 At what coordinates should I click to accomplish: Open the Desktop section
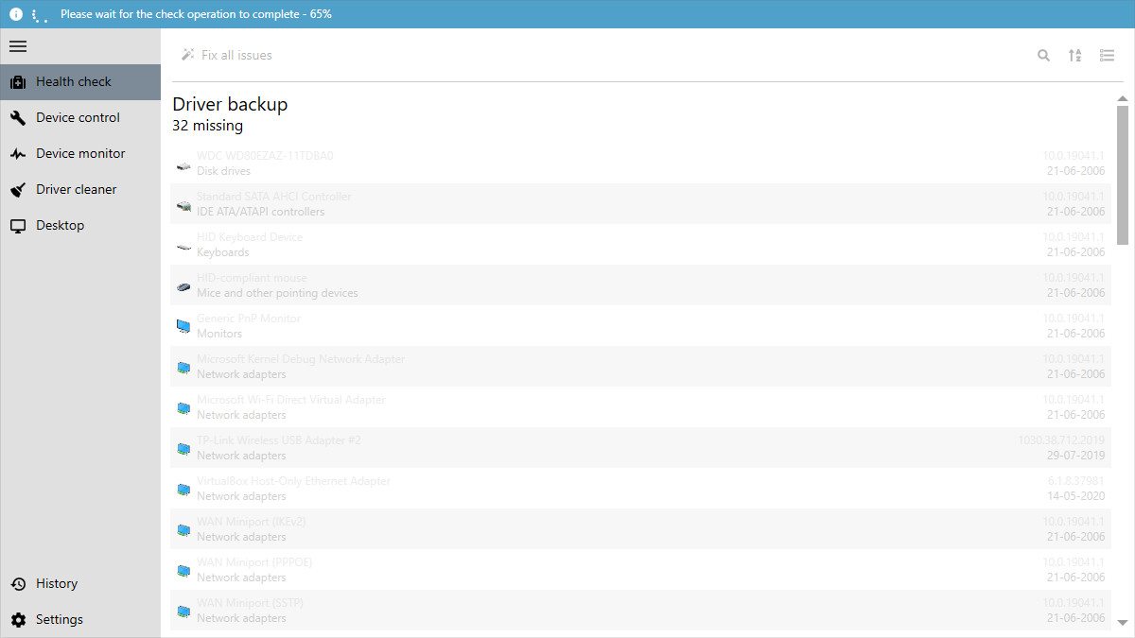[59, 225]
